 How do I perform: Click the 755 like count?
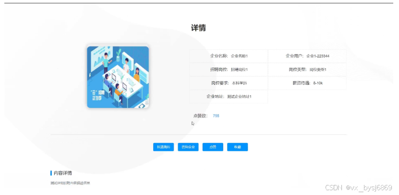click(216, 116)
